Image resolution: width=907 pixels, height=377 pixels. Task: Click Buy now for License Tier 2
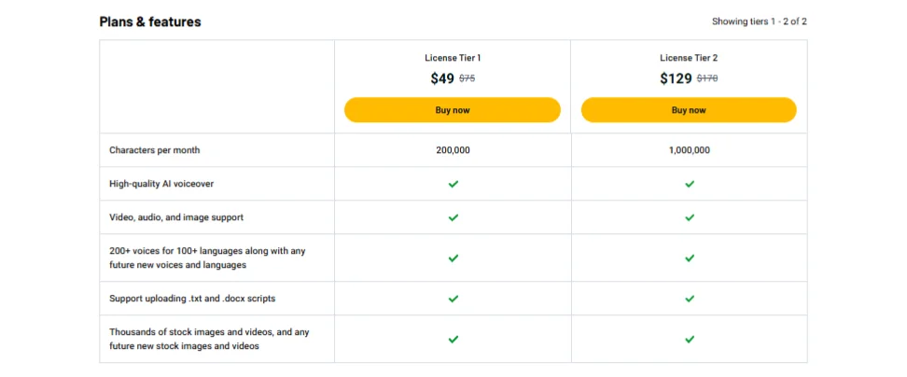(x=689, y=110)
